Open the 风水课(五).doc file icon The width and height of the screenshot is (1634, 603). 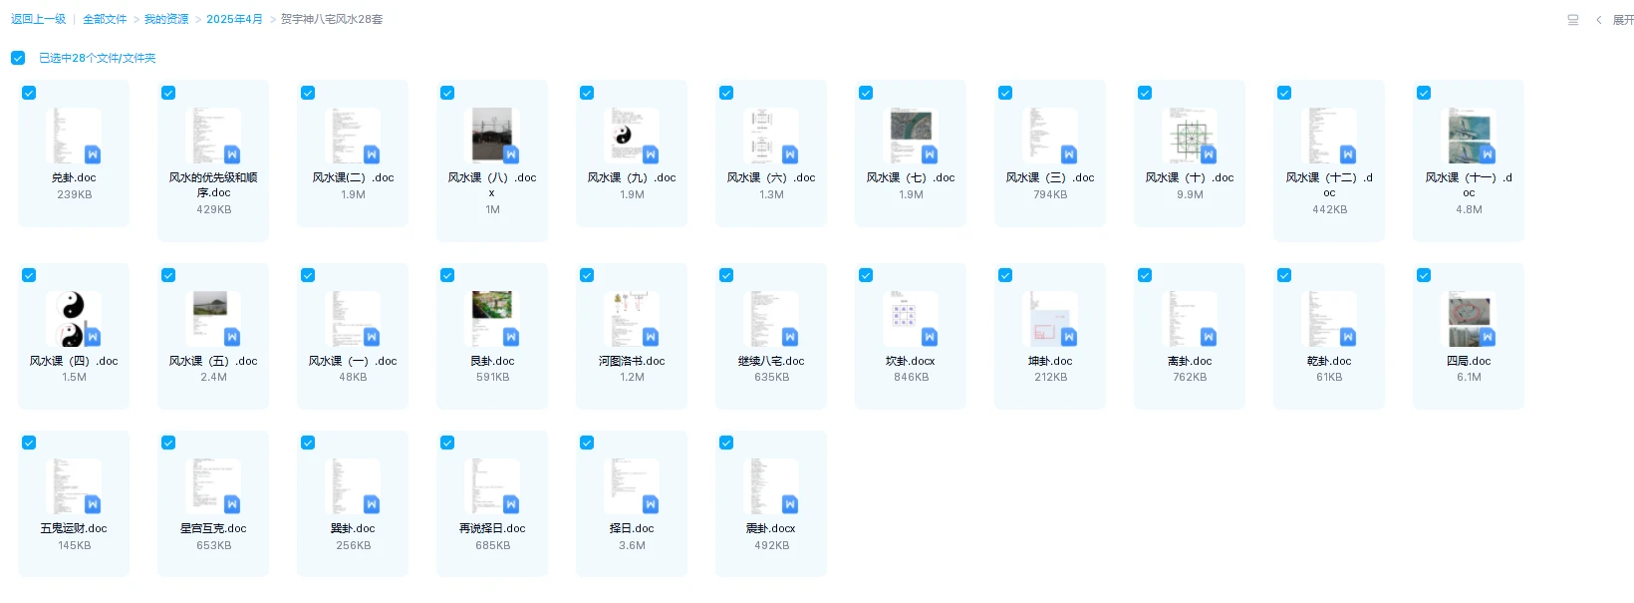point(214,319)
